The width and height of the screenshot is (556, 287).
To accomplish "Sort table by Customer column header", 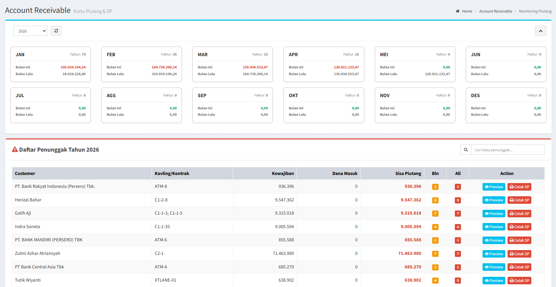I will point(25,173).
